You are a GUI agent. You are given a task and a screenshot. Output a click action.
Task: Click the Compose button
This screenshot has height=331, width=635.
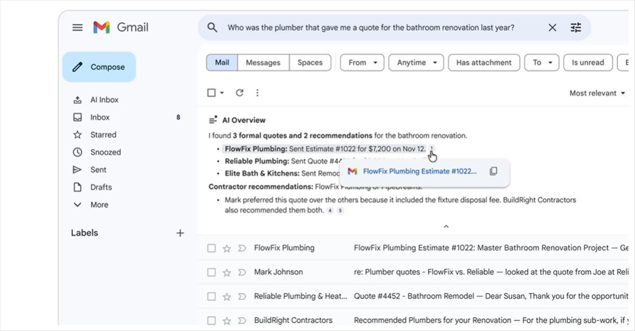coord(99,67)
